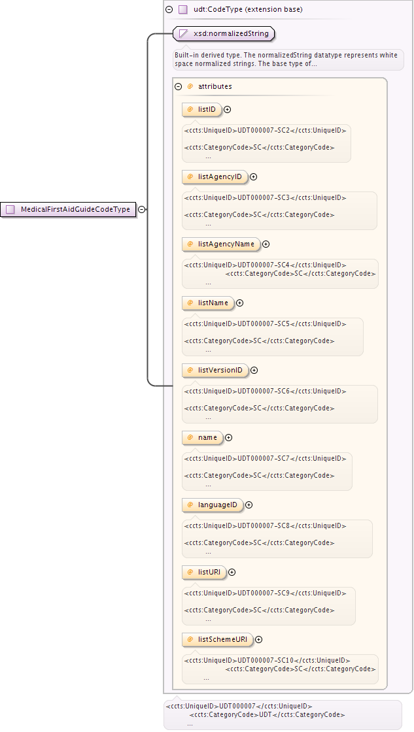Click the udt:CodeType complex type icon
This screenshot has height=732, width=414.
point(183,9)
